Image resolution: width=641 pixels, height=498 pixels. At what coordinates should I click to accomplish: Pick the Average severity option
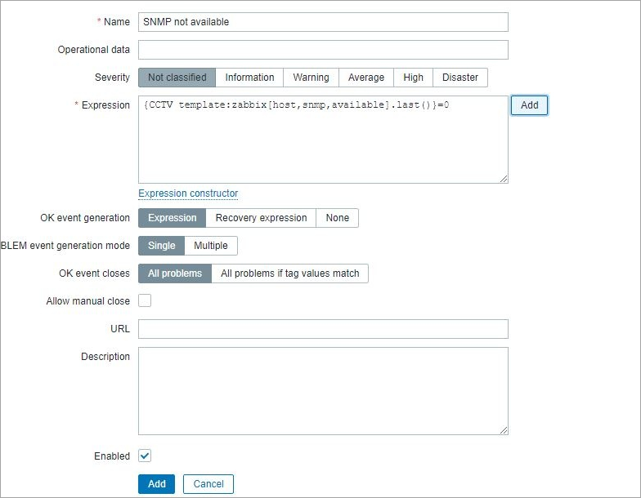[x=366, y=78]
